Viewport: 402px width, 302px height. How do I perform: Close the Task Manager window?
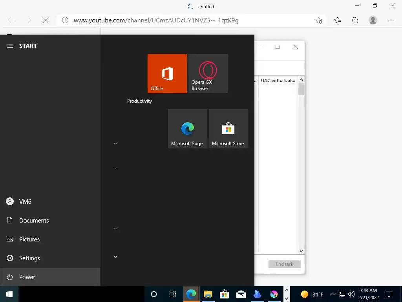(x=296, y=47)
